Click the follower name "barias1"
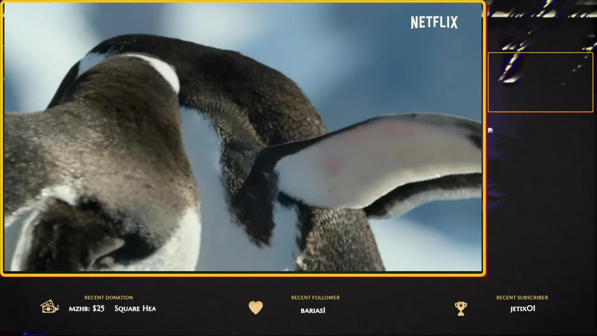Screen dimensions: 597x336 point(313,310)
